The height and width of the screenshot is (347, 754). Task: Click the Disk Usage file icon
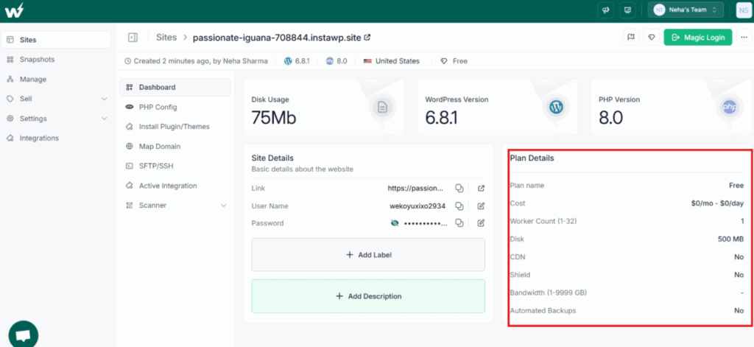[382, 107]
